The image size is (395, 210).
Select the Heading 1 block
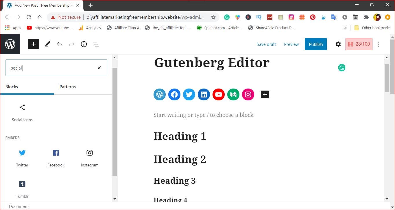pyautogui.click(x=180, y=136)
